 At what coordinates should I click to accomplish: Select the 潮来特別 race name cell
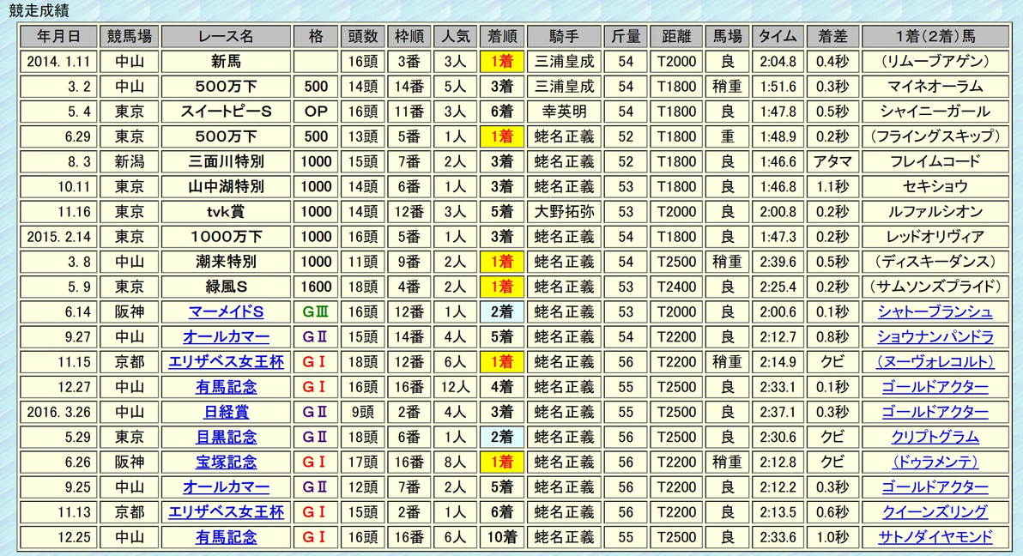click(x=226, y=262)
